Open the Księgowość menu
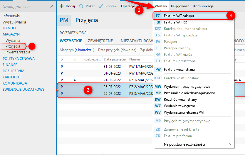The width and height of the screenshot is (245, 155). [180, 6]
